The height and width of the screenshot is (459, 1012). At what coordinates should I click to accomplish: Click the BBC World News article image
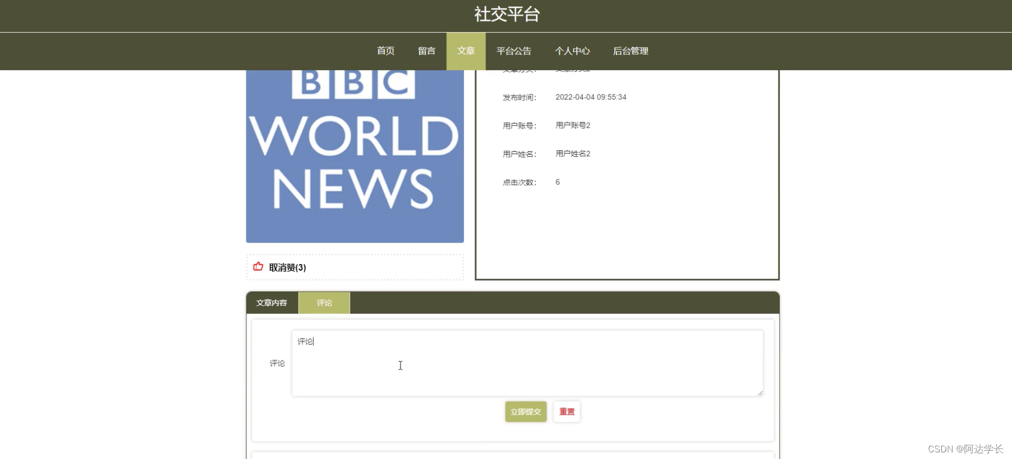pos(355,156)
